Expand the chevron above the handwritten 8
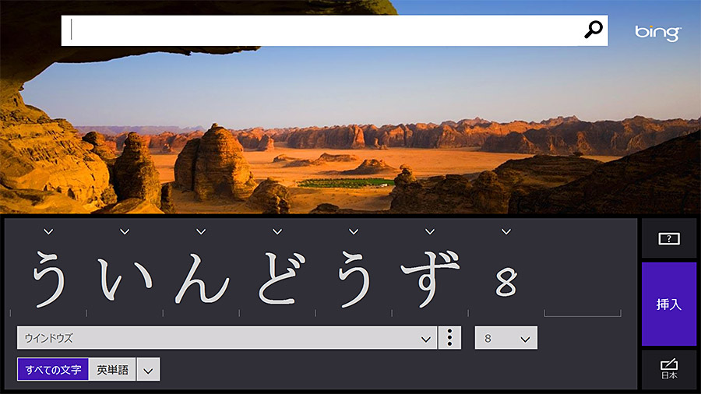This screenshot has width=701, height=394. tap(506, 231)
